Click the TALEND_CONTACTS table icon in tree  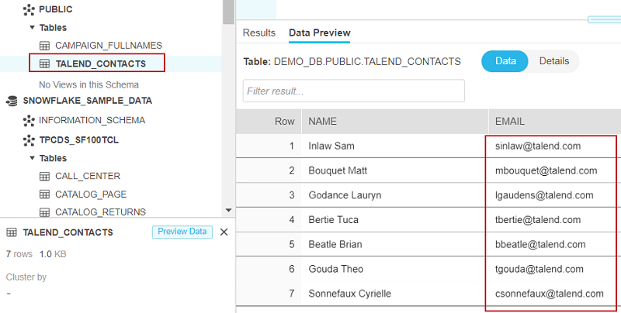[45, 64]
